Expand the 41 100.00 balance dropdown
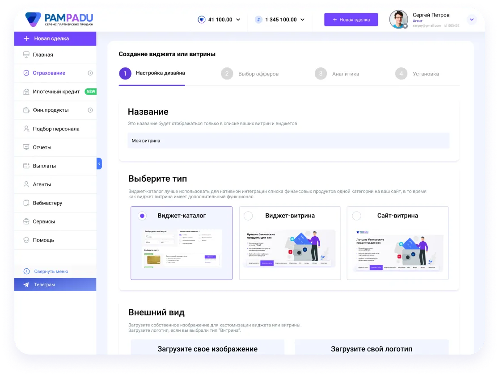 238,20
